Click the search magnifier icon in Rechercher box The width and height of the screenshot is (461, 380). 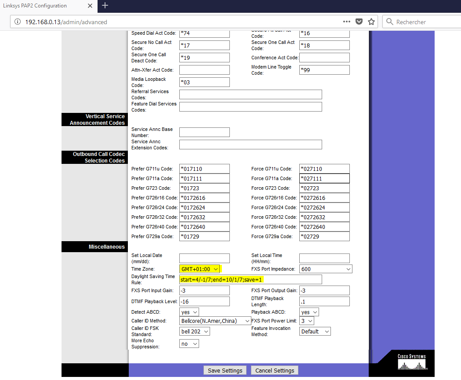pyautogui.click(x=389, y=22)
